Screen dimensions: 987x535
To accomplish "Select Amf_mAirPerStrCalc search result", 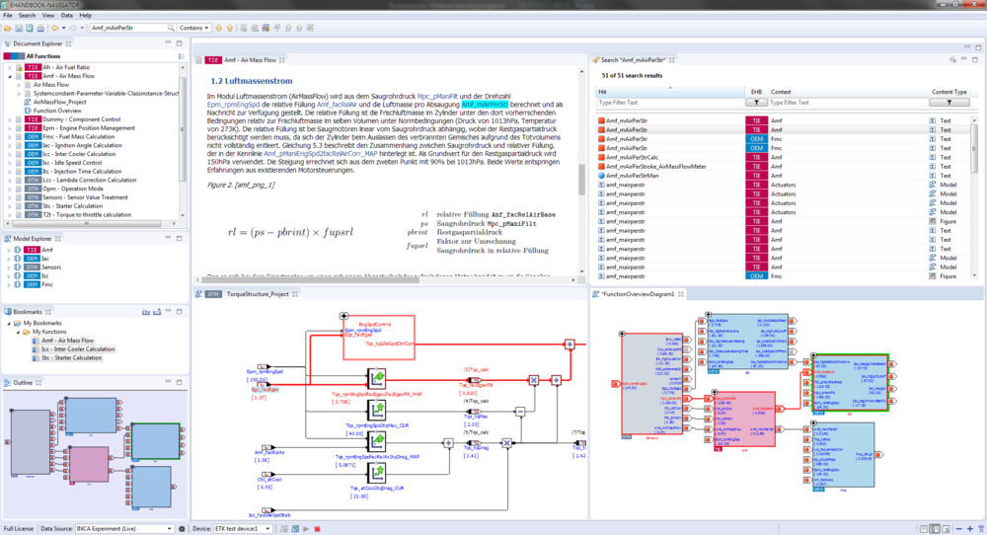I will tap(632, 157).
